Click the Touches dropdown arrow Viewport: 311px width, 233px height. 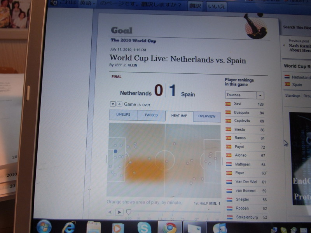[260, 96]
